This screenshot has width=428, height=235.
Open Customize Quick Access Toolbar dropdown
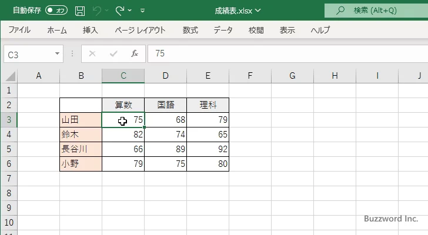(142, 11)
